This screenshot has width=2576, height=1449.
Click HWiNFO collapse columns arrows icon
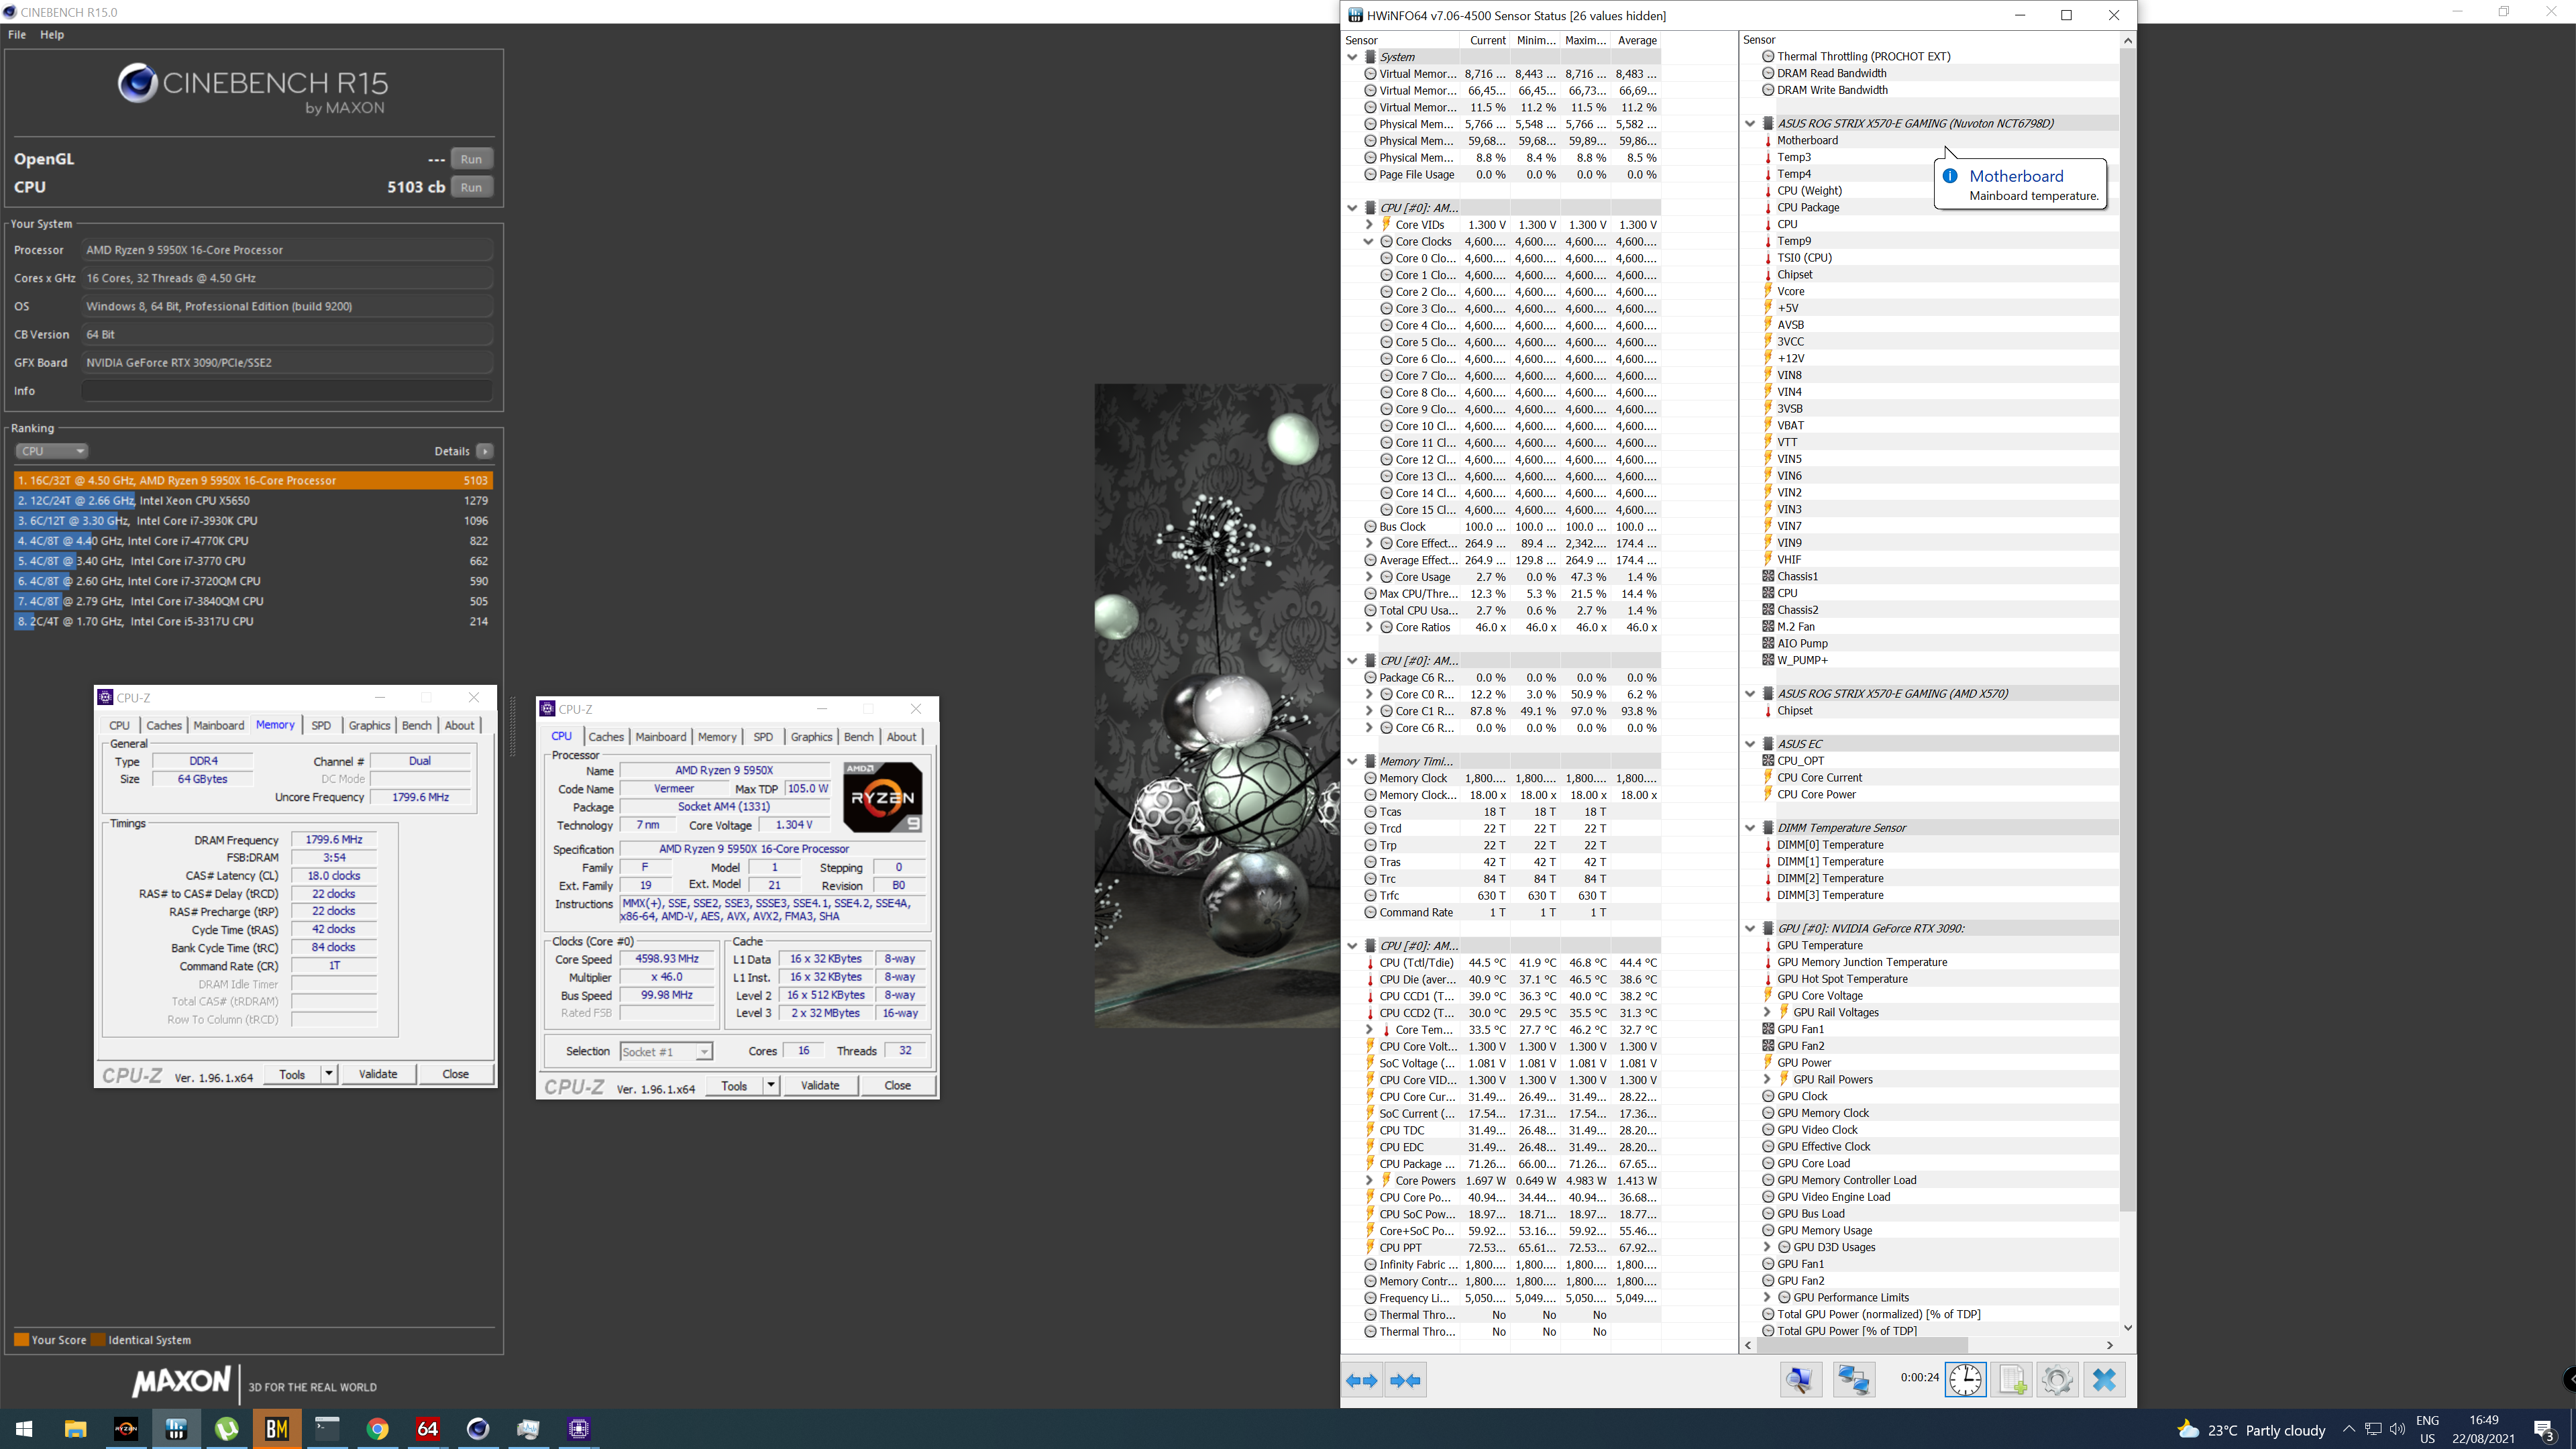(1406, 1380)
